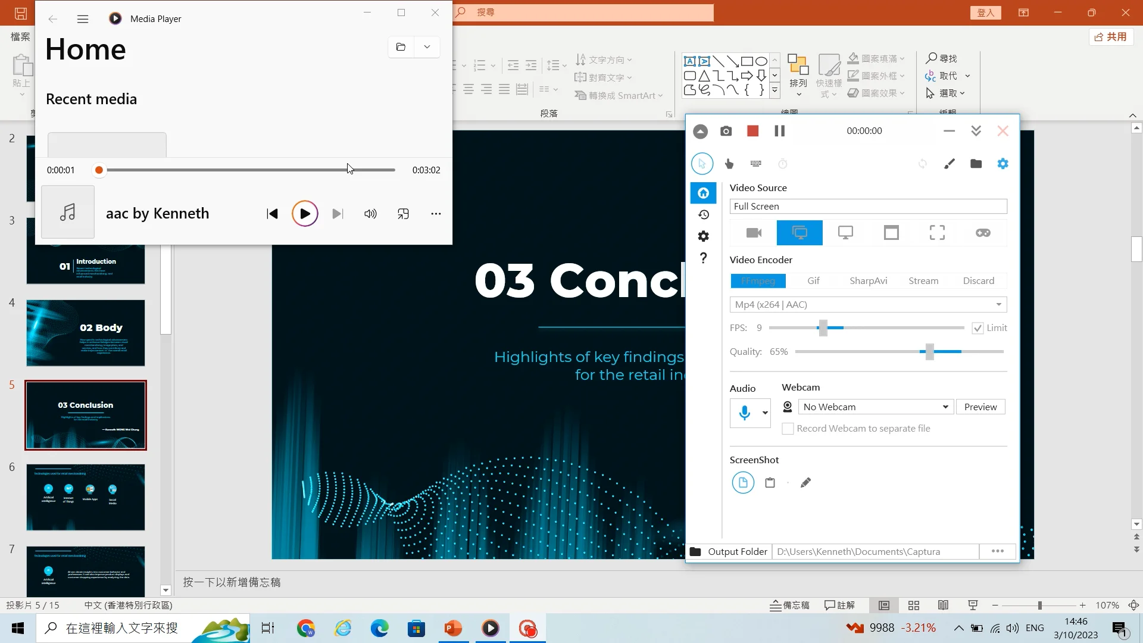Uncheck the FPS Limit checkbox
This screenshot has width=1143, height=643.
tap(978, 328)
